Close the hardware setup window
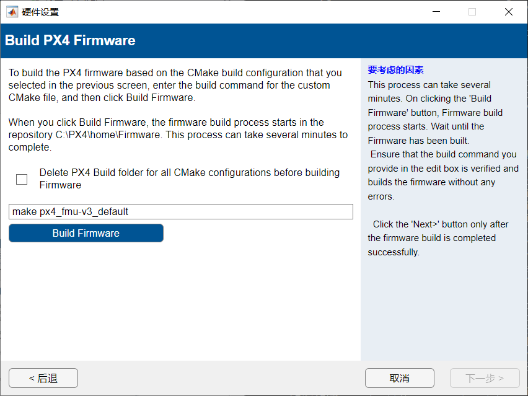 [509, 12]
